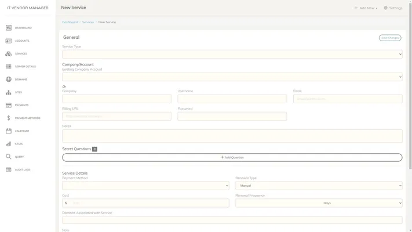412x232 pixels.
Task: Click the Settings gear in header
Action: (386, 8)
